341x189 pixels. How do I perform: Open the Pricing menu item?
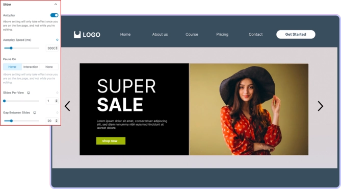click(222, 34)
